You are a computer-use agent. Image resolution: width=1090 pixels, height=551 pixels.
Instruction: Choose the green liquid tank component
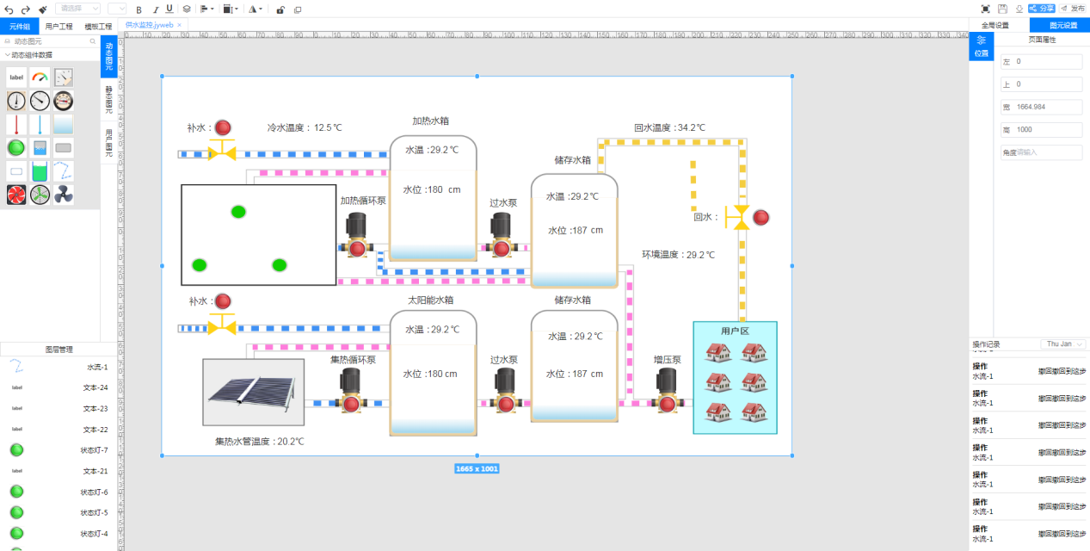pos(40,171)
